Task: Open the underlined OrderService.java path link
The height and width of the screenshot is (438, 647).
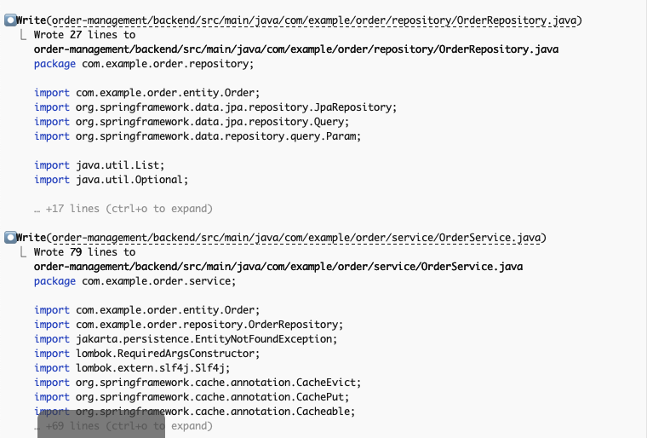Action: point(296,238)
